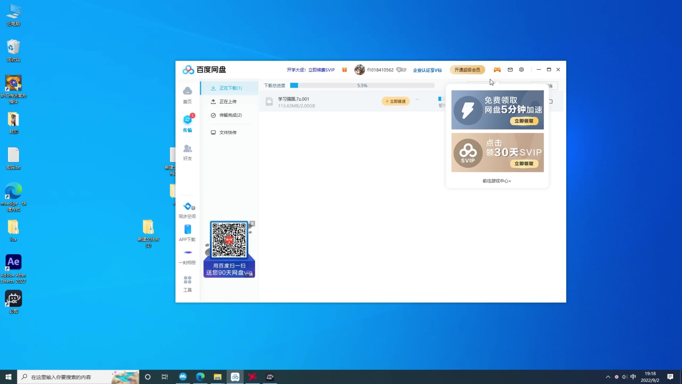The image size is (682, 384).
Task: Open File Explorer from taskbar
Action: (x=218, y=377)
